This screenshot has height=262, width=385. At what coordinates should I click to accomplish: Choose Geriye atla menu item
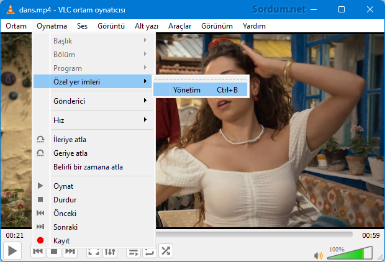coord(93,153)
